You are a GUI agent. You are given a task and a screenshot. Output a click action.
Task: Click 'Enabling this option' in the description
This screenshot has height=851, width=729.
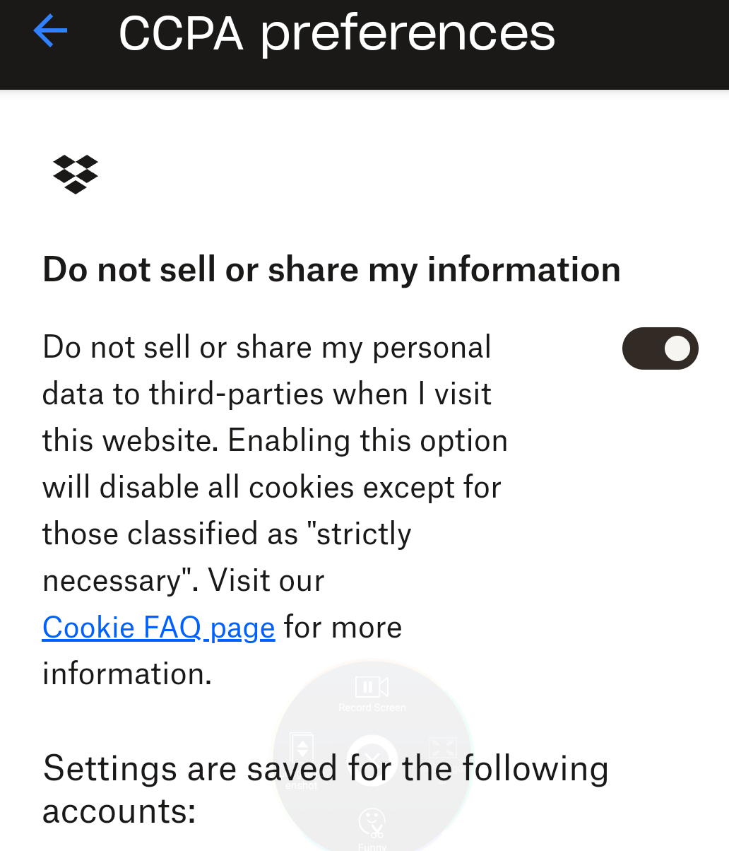[x=367, y=441]
